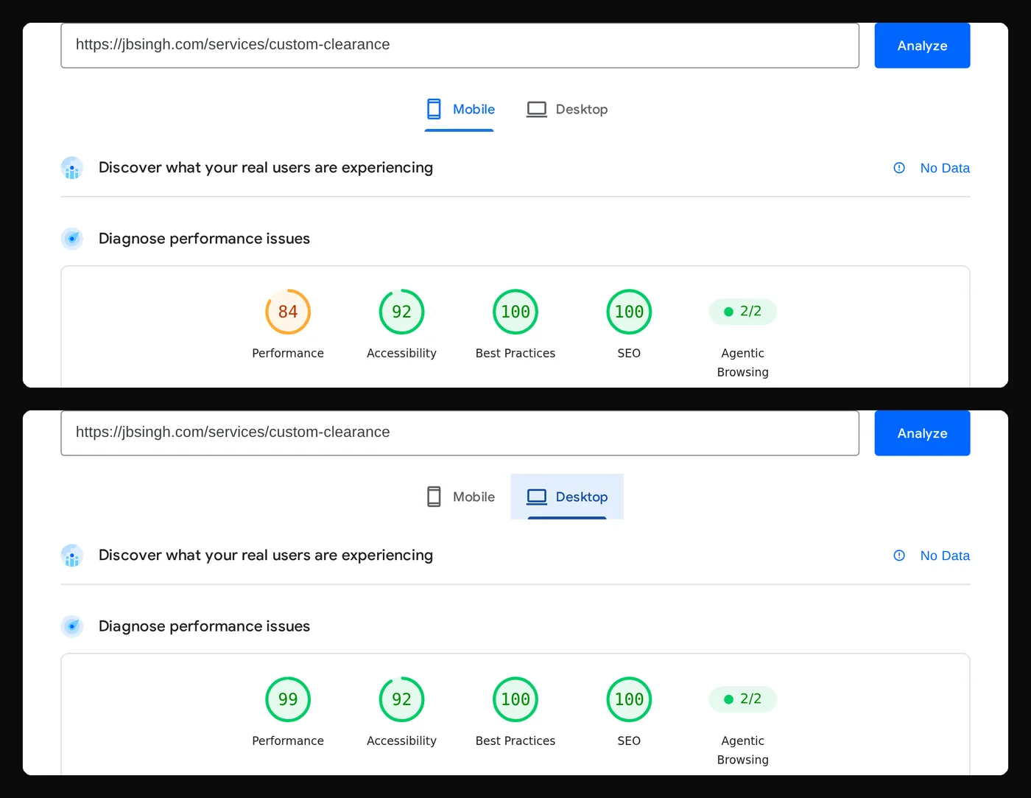Open the Accessibility 92 gauge in the top panel
This screenshot has height=798, width=1031.
click(401, 312)
